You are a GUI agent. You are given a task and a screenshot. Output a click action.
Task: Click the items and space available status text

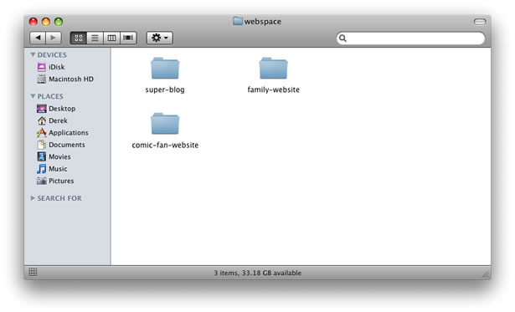point(258,273)
